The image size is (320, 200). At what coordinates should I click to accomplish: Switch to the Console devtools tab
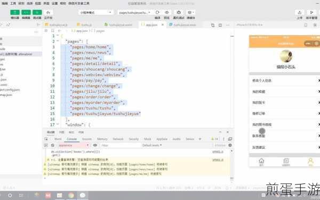(x=71, y=139)
